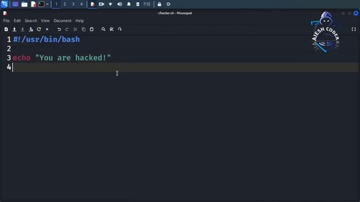This screenshot has width=360, height=202.
Task: Expand the terminal launcher dropdown arrow
Action: [x=47, y=4]
